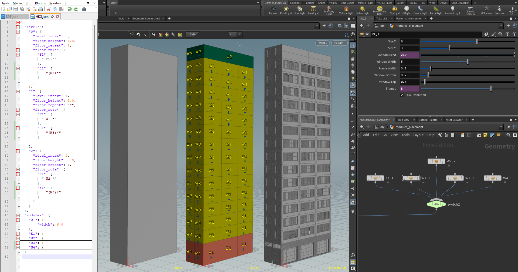Uncheck the Low Resolution checkbox

[402, 95]
